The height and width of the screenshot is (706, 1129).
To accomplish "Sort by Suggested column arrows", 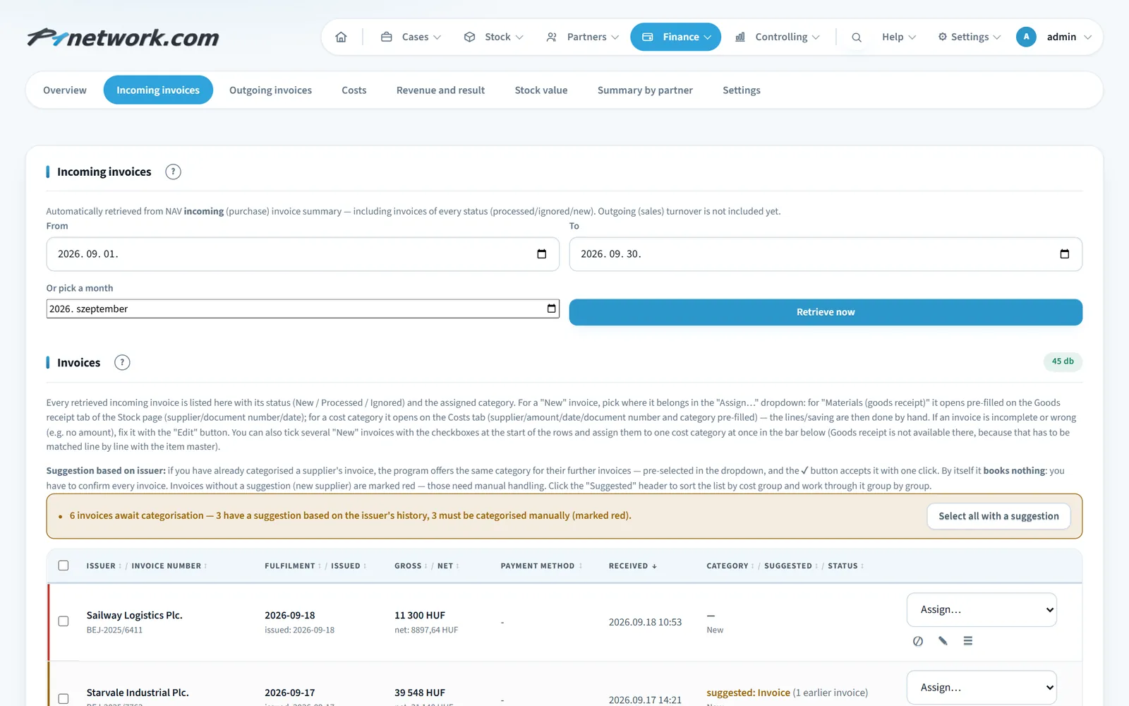I will 816,566.
